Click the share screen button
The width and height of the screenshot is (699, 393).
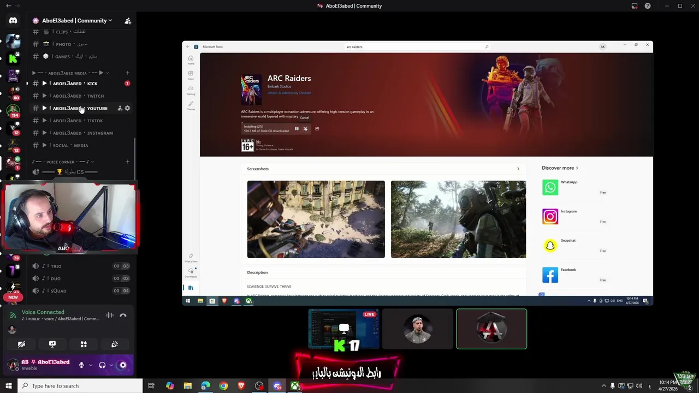52,344
